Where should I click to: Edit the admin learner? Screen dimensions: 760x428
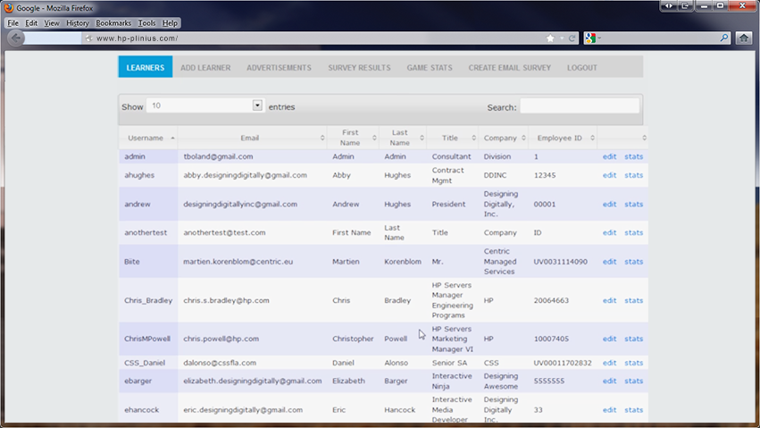point(609,156)
